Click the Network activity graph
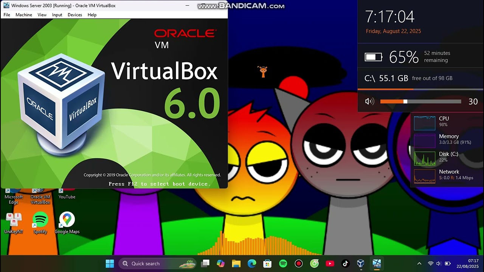This screenshot has height=272, width=484. click(425, 176)
